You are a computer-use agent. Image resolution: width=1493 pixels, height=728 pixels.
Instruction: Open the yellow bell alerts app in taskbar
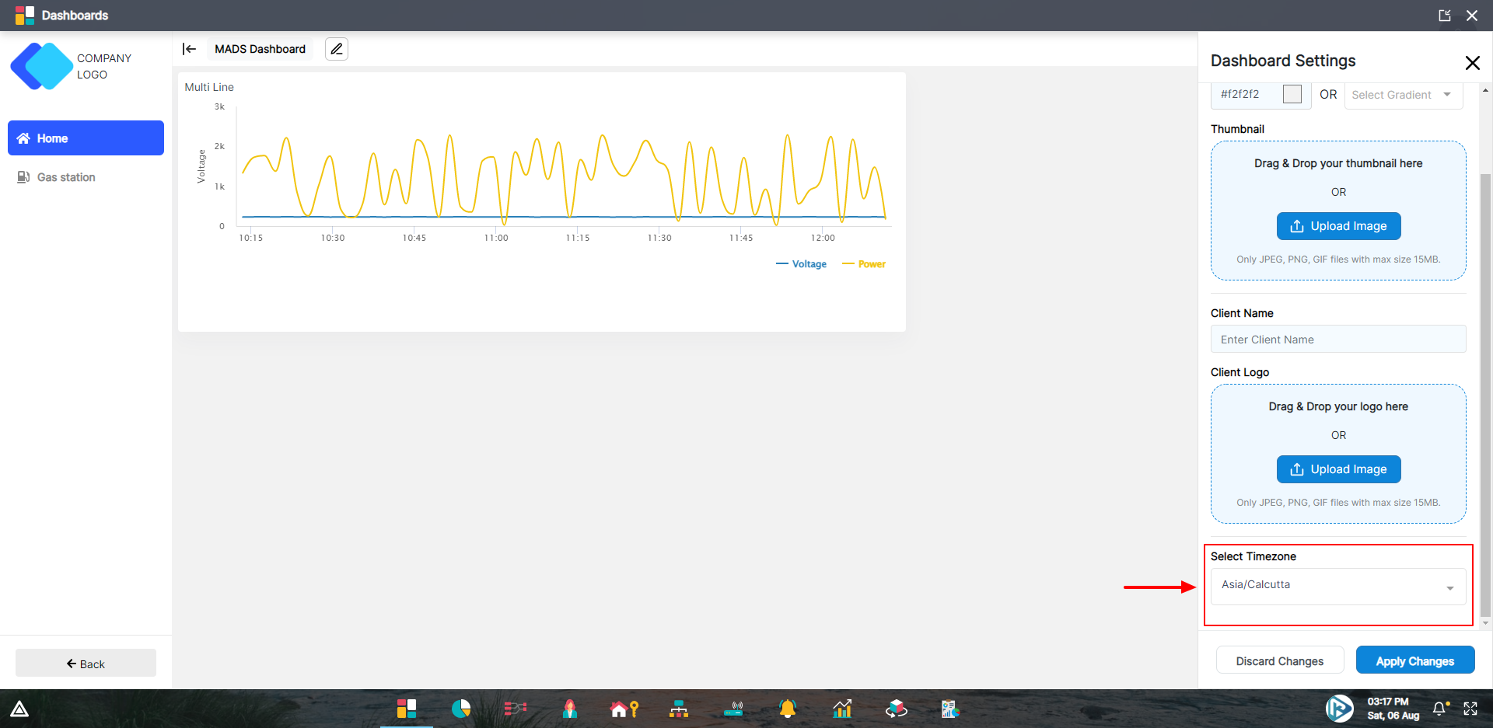[788, 709]
